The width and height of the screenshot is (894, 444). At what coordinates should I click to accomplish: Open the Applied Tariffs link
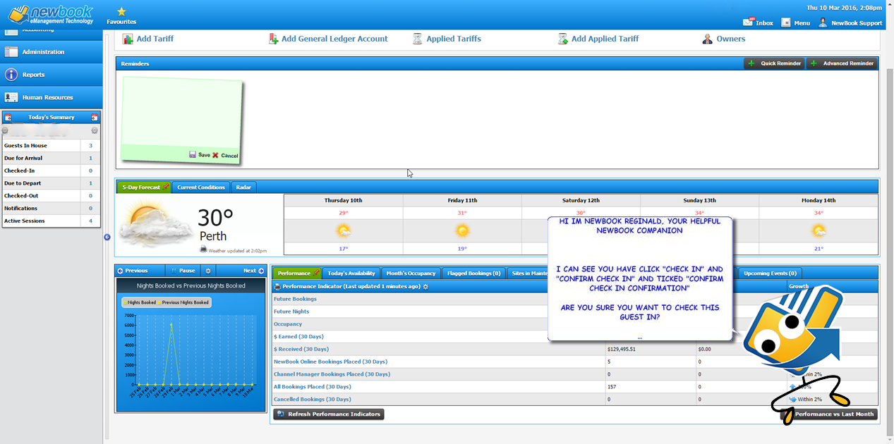[x=453, y=39]
